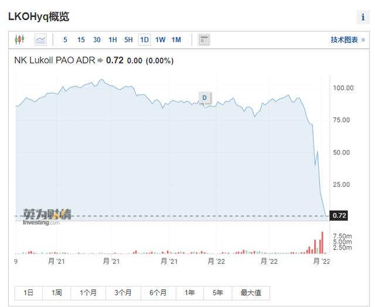Show the 1周 time range
Image resolution: width=375 pixels, height=307 pixels.
[x=57, y=293]
